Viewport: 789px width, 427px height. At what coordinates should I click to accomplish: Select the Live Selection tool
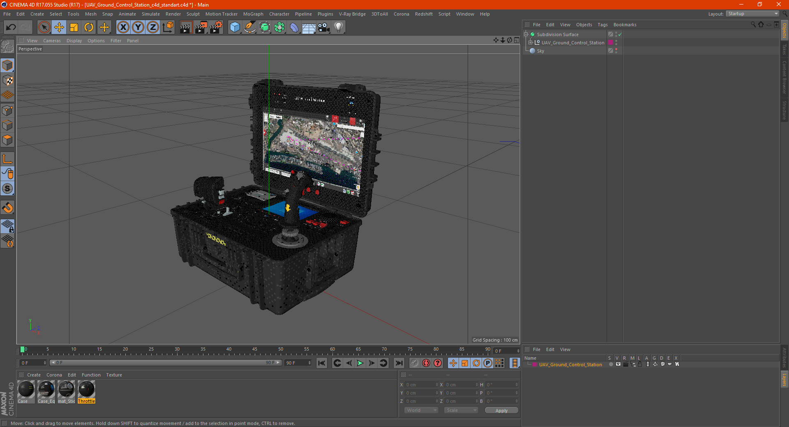pyautogui.click(x=44, y=28)
